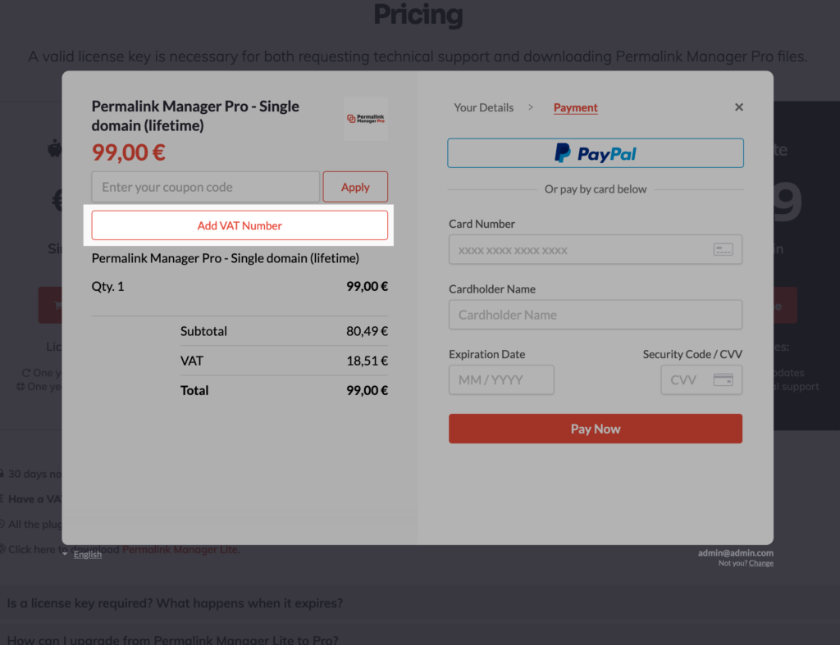The height and width of the screenshot is (645, 840).
Task: Click the card icon in Card Number field
Action: pos(723,249)
